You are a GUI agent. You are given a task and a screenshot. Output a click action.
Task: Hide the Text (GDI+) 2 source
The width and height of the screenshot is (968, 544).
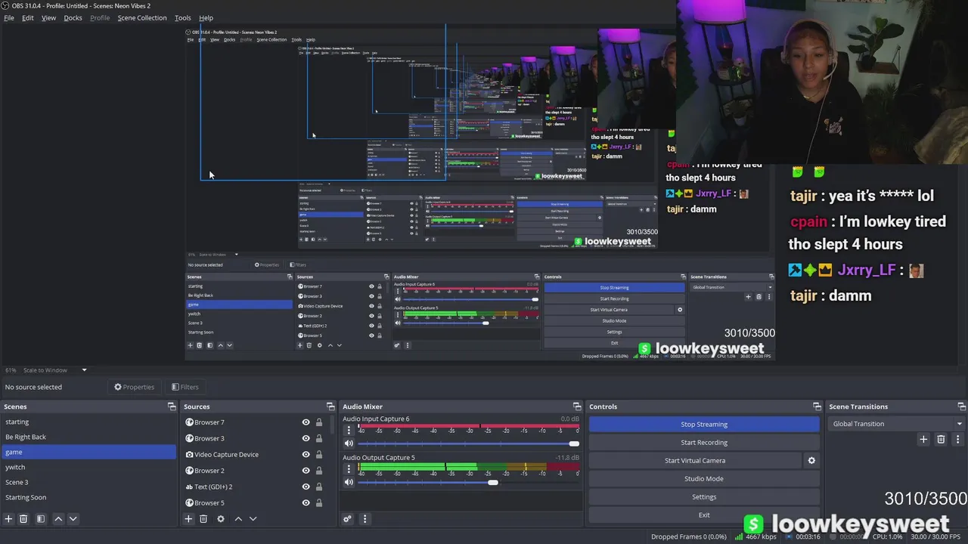[306, 487]
